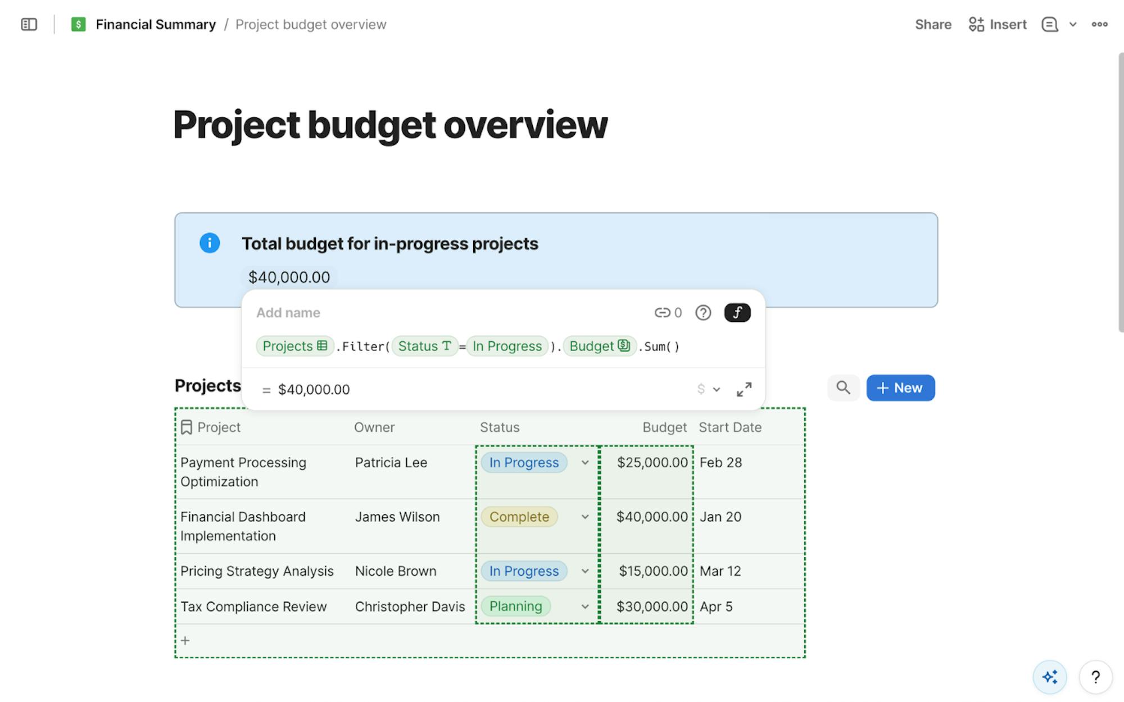Search the Projects table with magnifier icon
The width and height of the screenshot is (1124, 702).
click(843, 388)
